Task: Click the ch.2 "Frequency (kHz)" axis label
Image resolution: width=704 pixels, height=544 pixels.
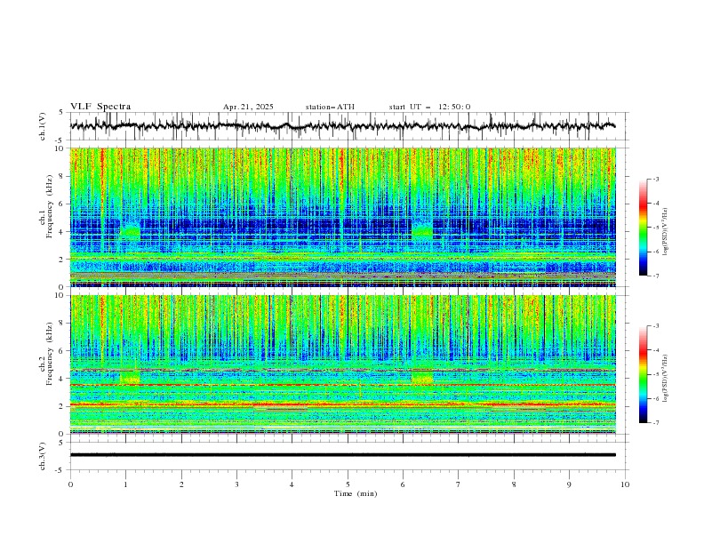Action: 50,353
